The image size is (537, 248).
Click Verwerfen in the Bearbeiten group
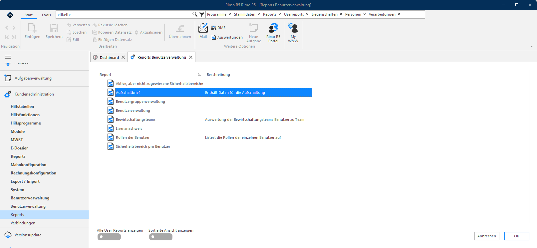(x=78, y=25)
